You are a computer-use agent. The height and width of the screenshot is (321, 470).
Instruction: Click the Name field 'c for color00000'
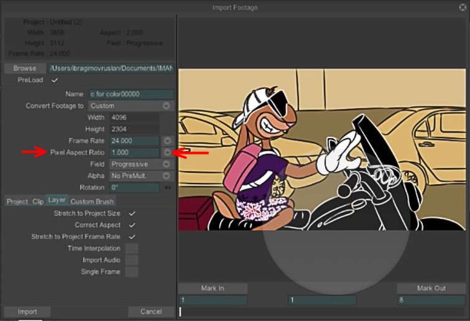pos(131,94)
